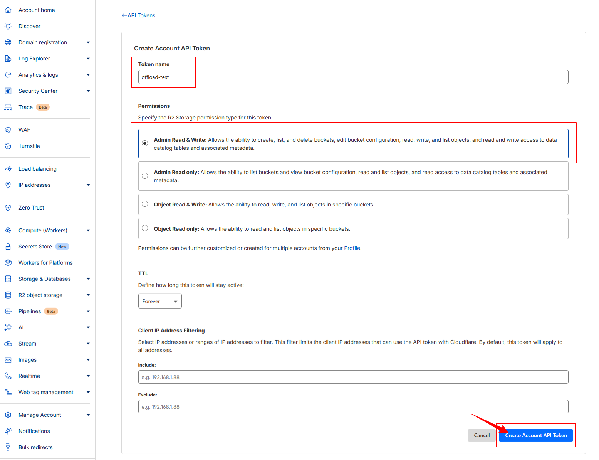The width and height of the screenshot is (599, 460).
Task: Expand the Domain registration submenu arrow
Action: (x=88, y=42)
